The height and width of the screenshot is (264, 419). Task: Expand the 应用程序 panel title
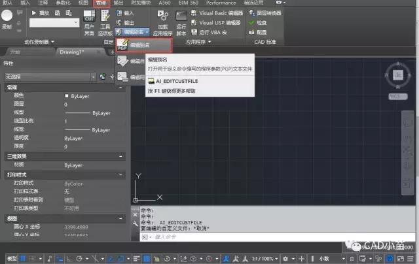pos(198,42)
